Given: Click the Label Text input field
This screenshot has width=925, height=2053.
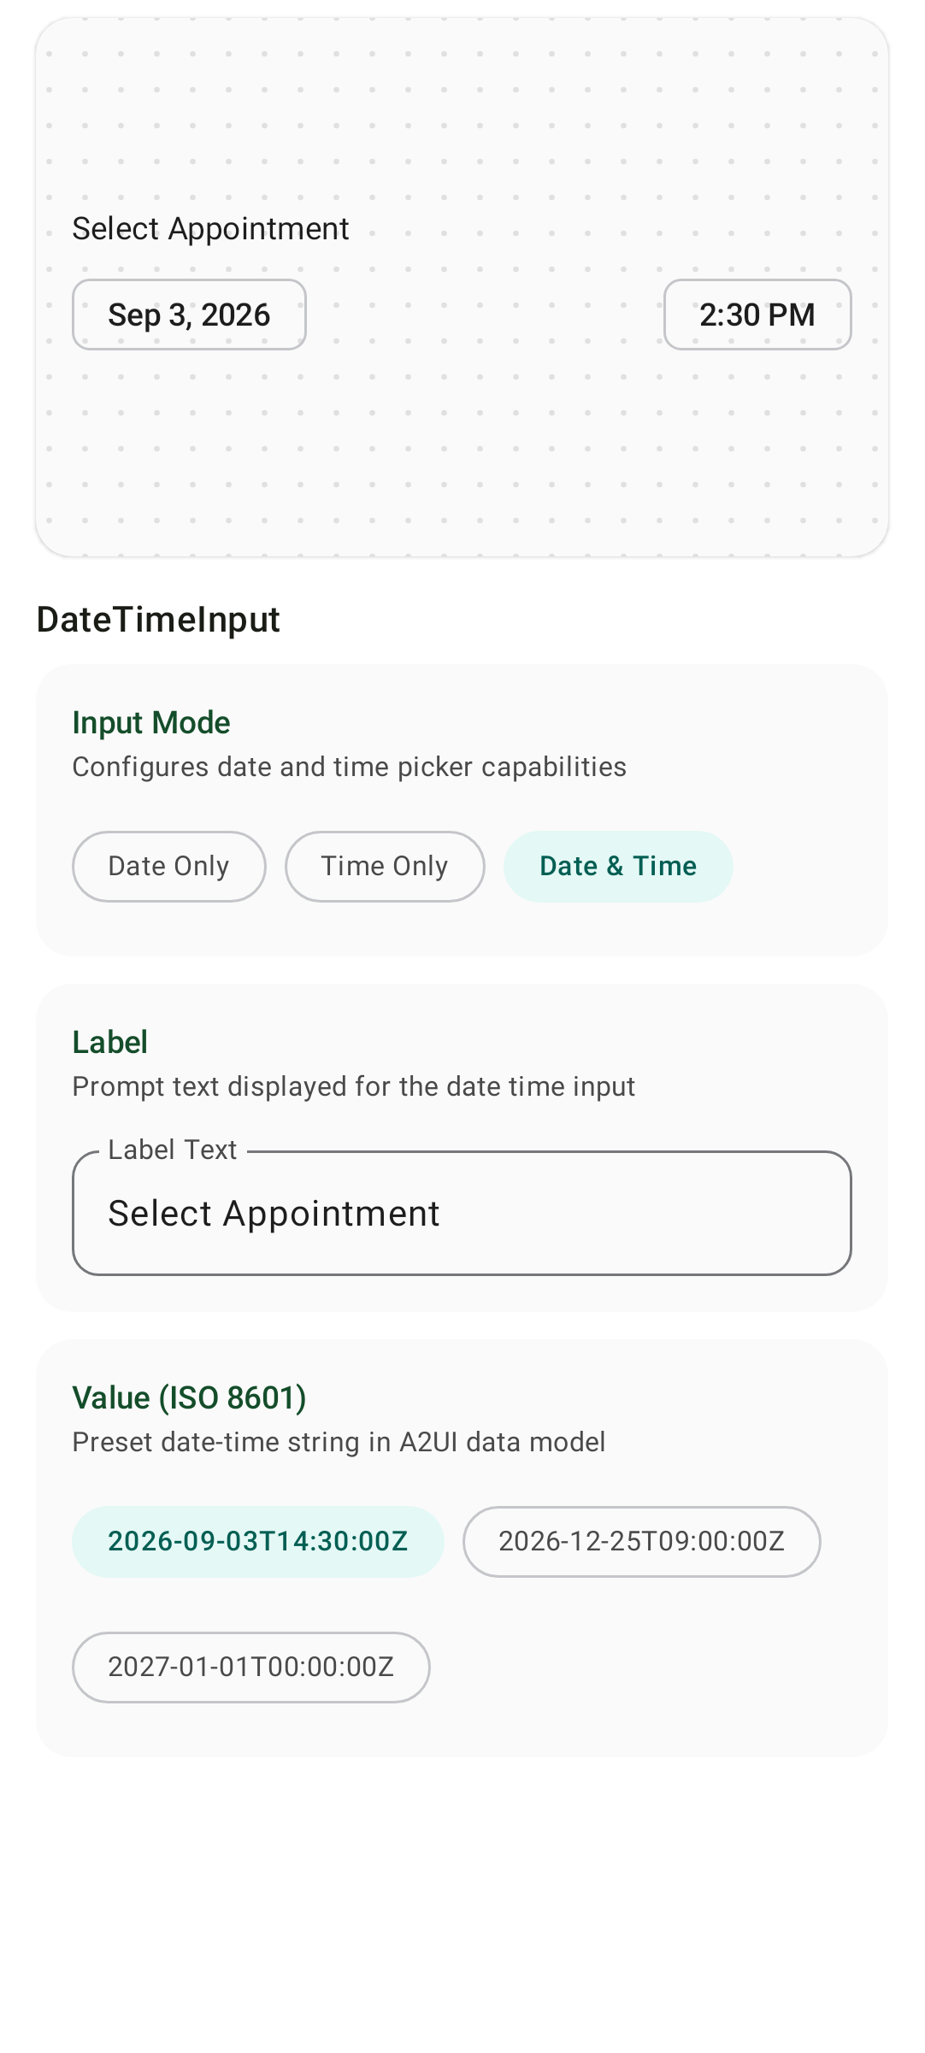Looking at the screenshot, I should [462, 1213].
